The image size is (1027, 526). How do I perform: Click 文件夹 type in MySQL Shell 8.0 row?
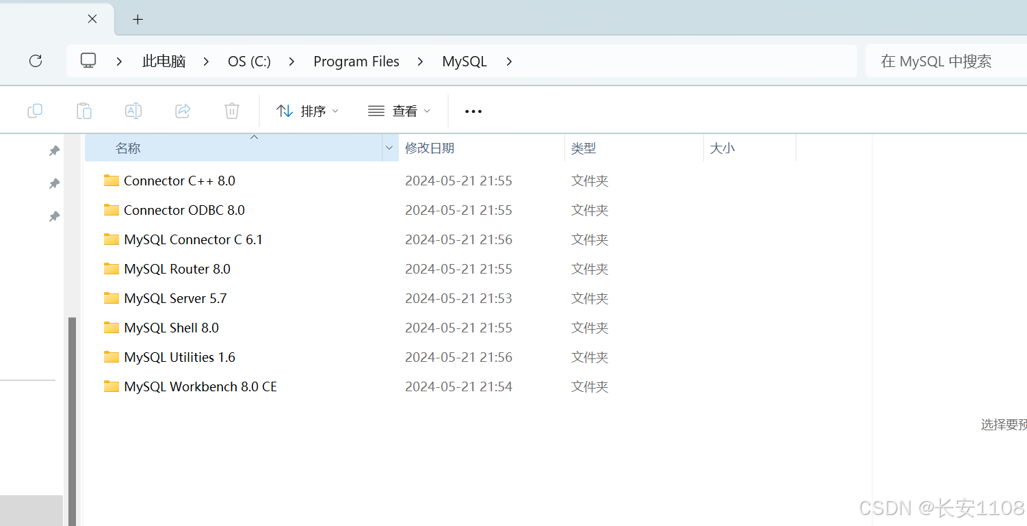coord(590,328)
